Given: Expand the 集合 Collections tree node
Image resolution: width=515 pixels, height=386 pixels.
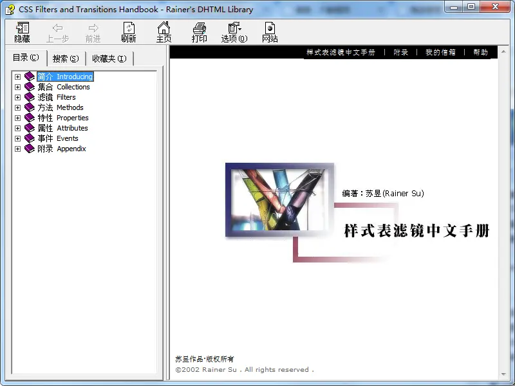Looking at the screenshot, I should pos(18,87).
